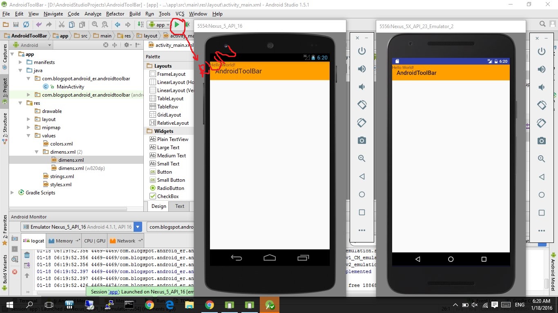This screenshot has width=558, height=313.
Task: Open the Build menu
Action: coord(135,13)
